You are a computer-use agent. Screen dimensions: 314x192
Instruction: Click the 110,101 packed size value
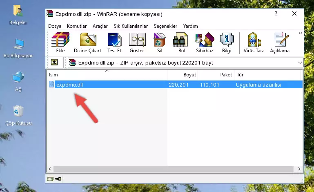tap(209, 85)
